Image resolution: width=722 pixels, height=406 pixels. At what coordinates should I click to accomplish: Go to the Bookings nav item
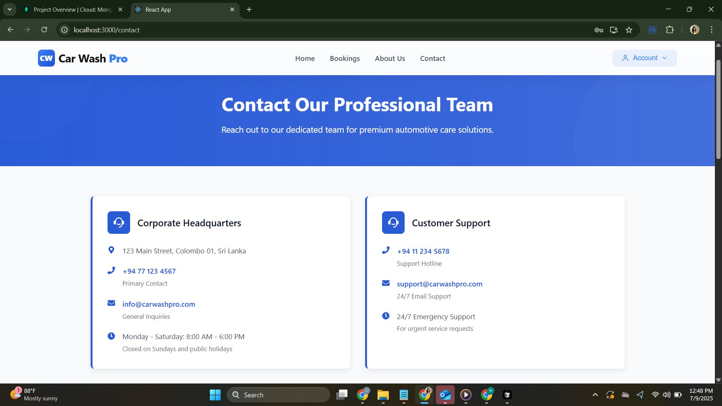pyautogui.click(x=344, y=58)
